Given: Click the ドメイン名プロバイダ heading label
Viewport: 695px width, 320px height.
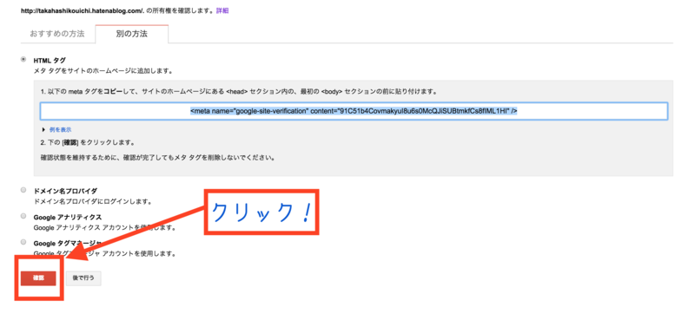Looking at the screenshot, I should click(x=65, y=191).
